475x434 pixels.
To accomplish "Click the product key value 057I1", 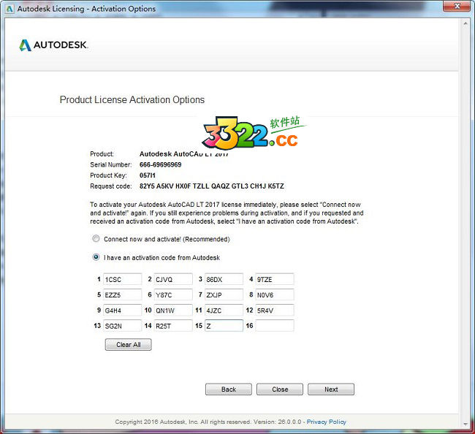I will [147, 175].
